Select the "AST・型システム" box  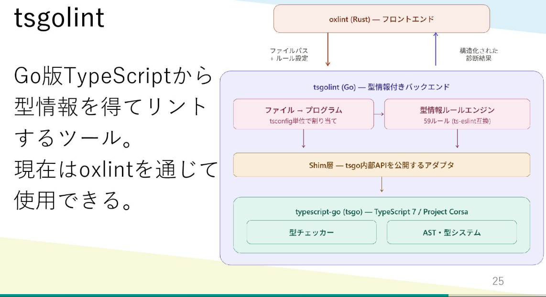tap(452, 233)
